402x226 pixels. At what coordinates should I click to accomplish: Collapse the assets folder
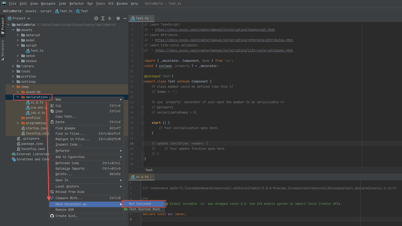tap(13, 30)
